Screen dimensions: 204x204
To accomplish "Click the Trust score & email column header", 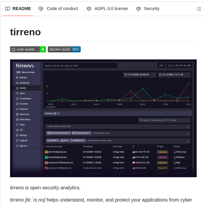I will [53, 146].
